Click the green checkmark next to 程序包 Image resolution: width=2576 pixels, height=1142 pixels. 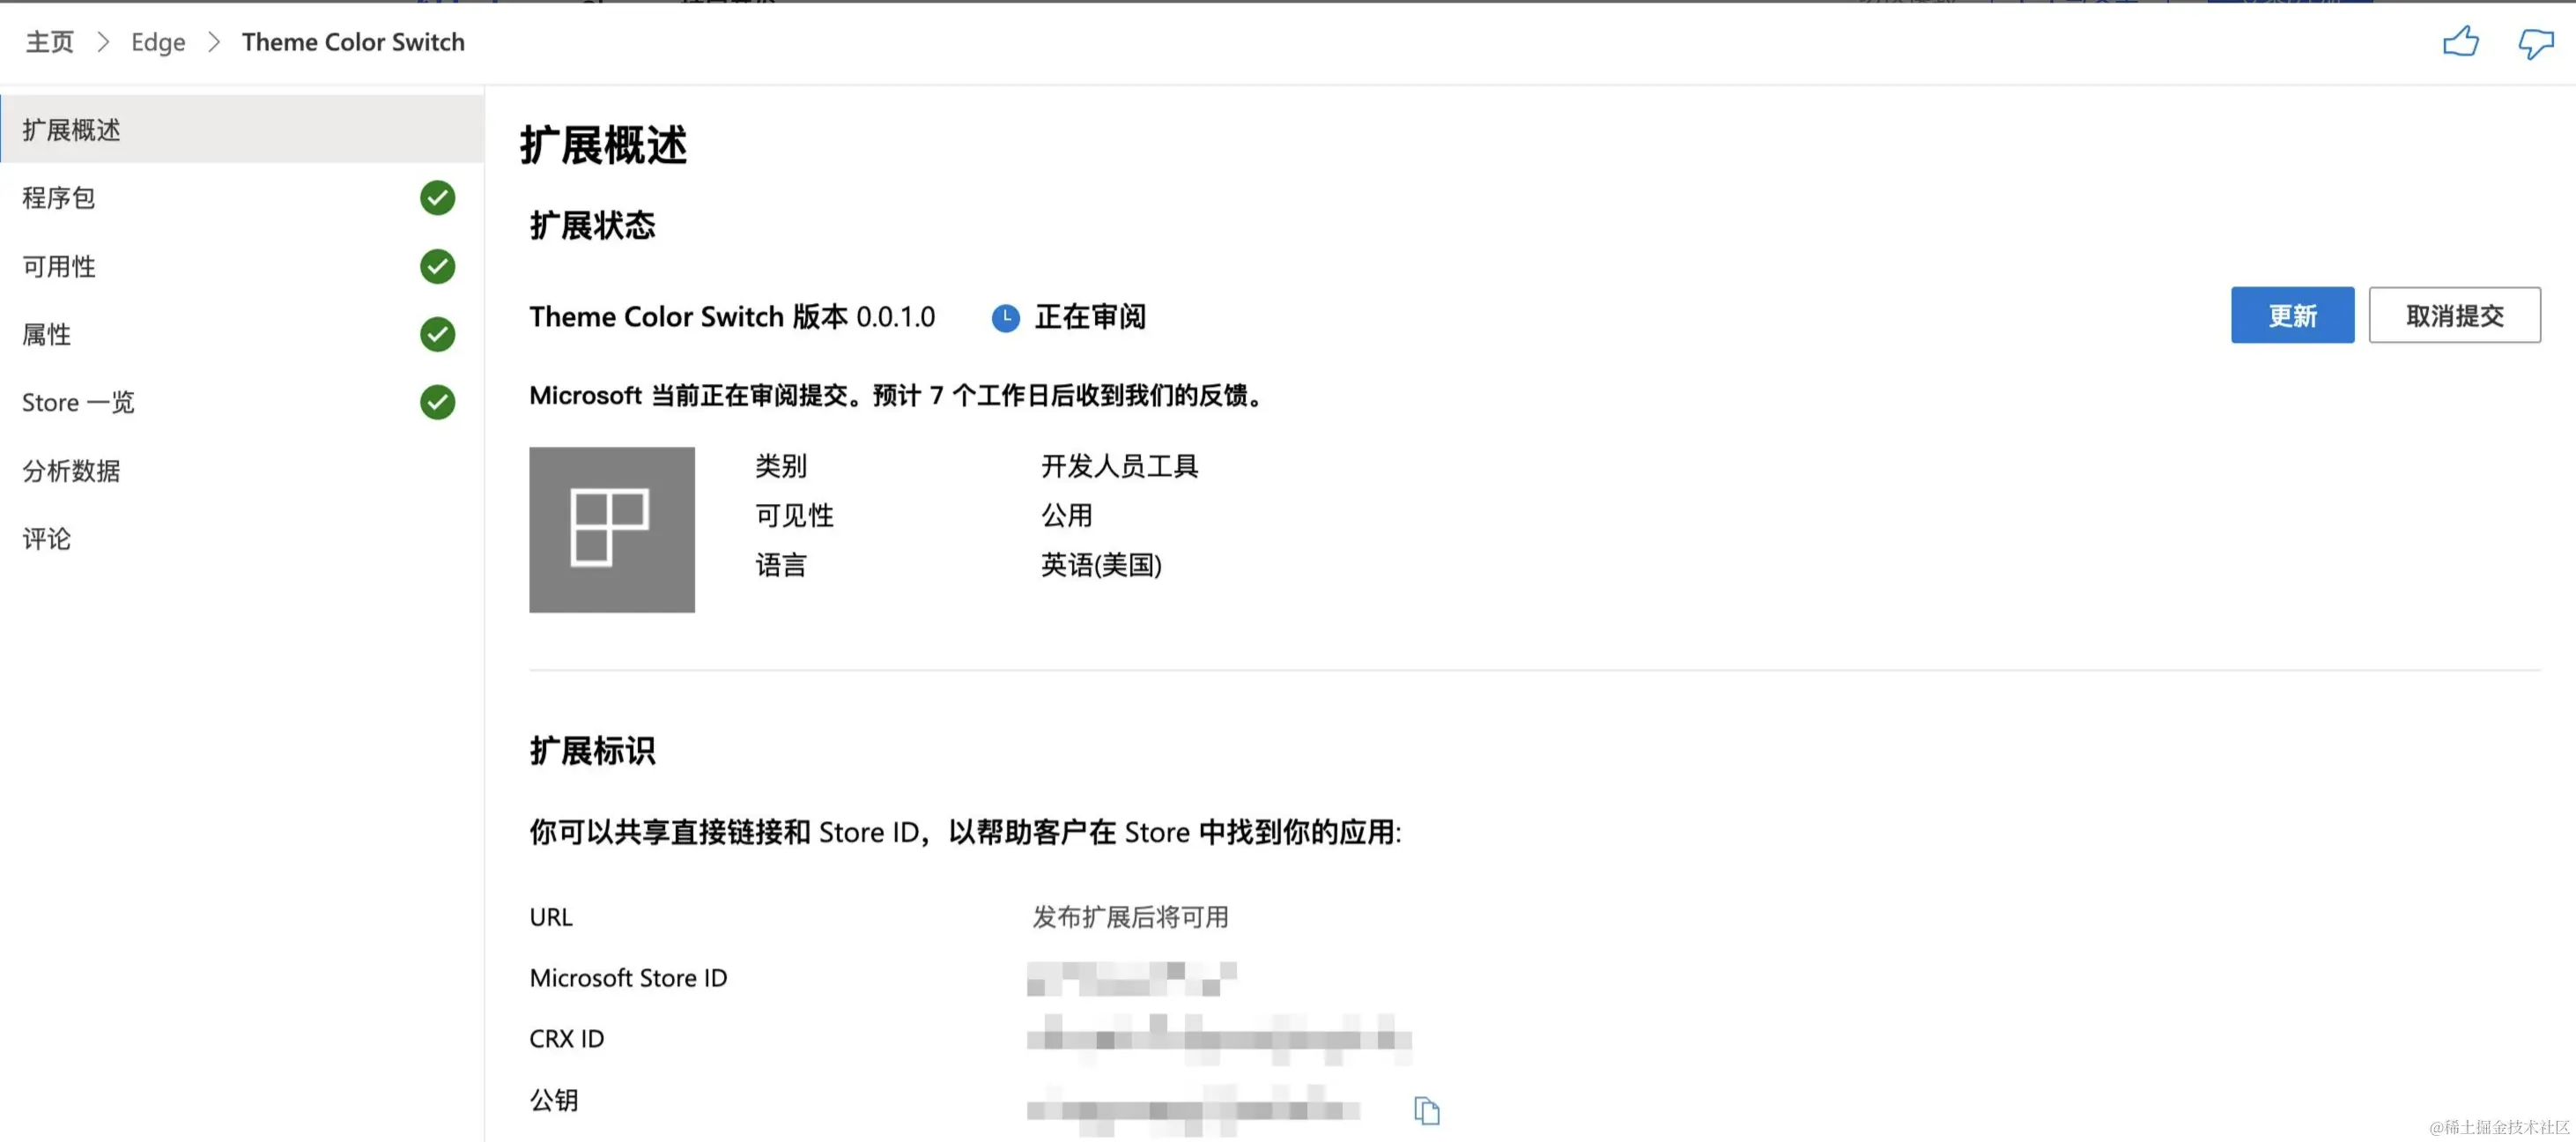click(x=437, y=198)
